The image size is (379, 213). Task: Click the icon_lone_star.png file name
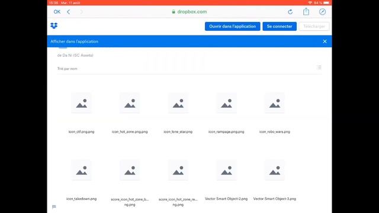point(178,131)
